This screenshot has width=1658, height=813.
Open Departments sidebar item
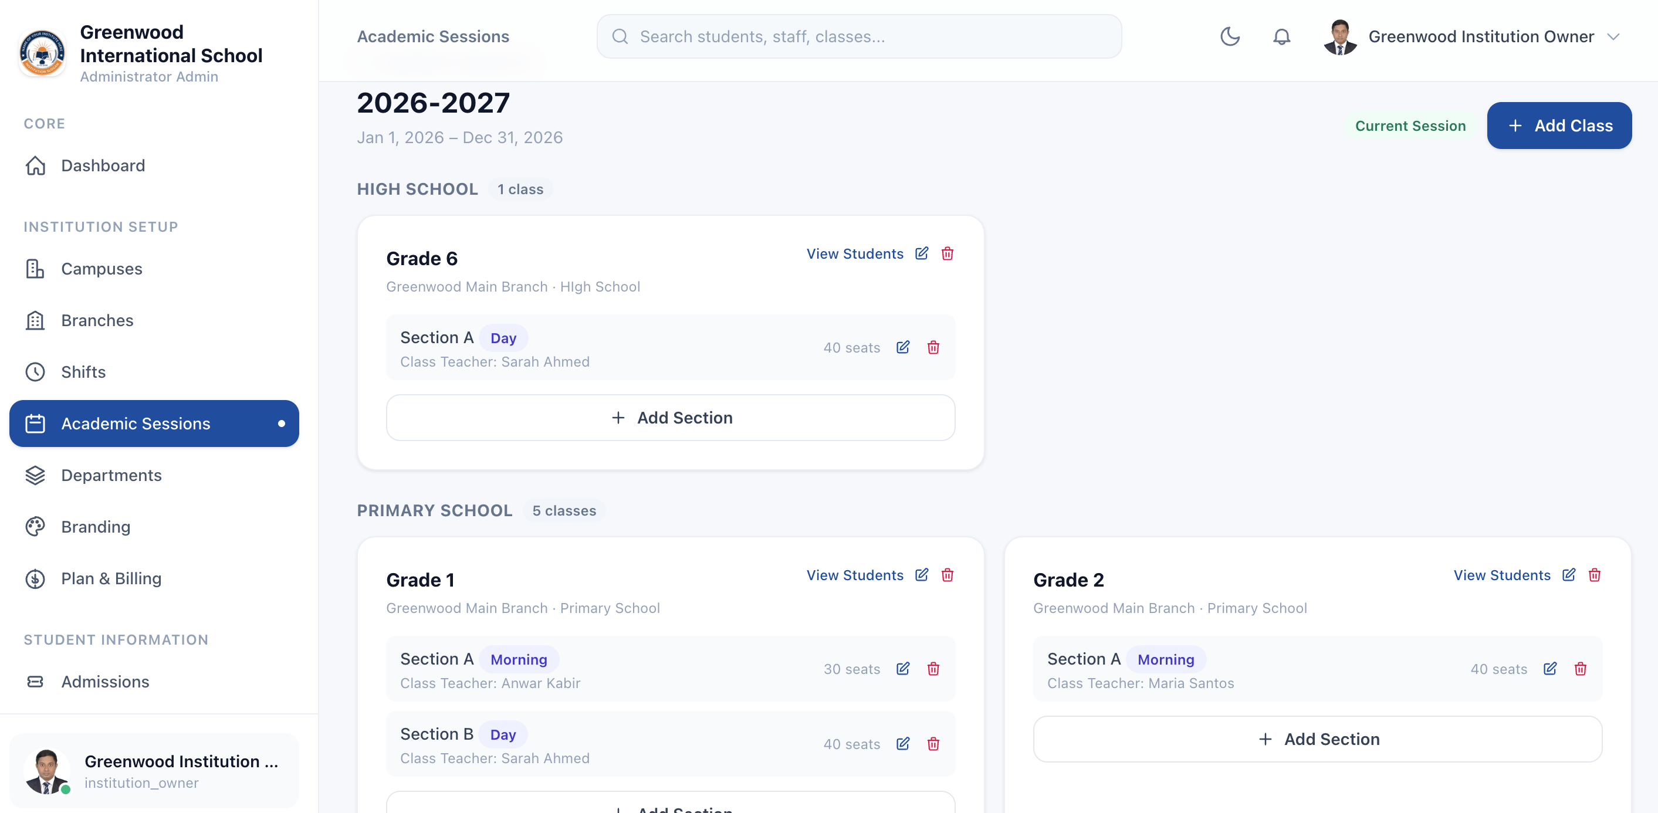[x=154, y=475]
